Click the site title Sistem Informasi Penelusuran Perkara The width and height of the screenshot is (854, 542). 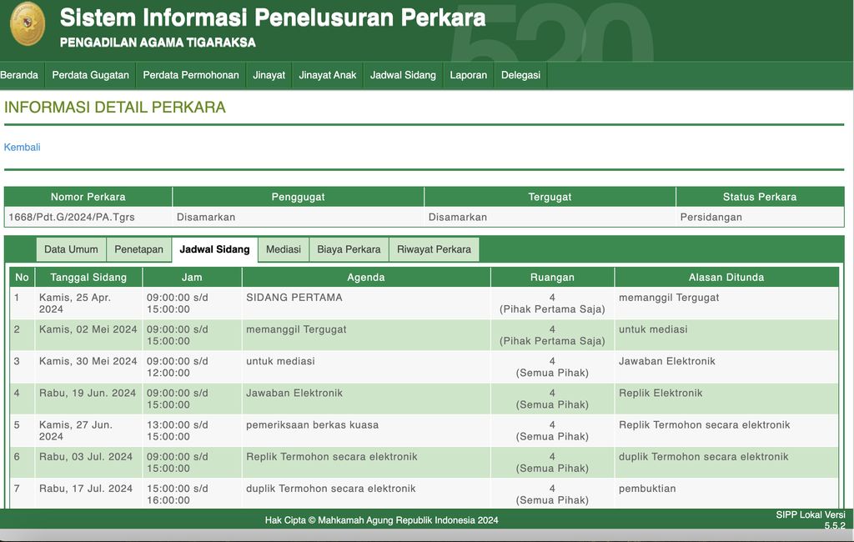pyautogui.click(x=273, y=18)
